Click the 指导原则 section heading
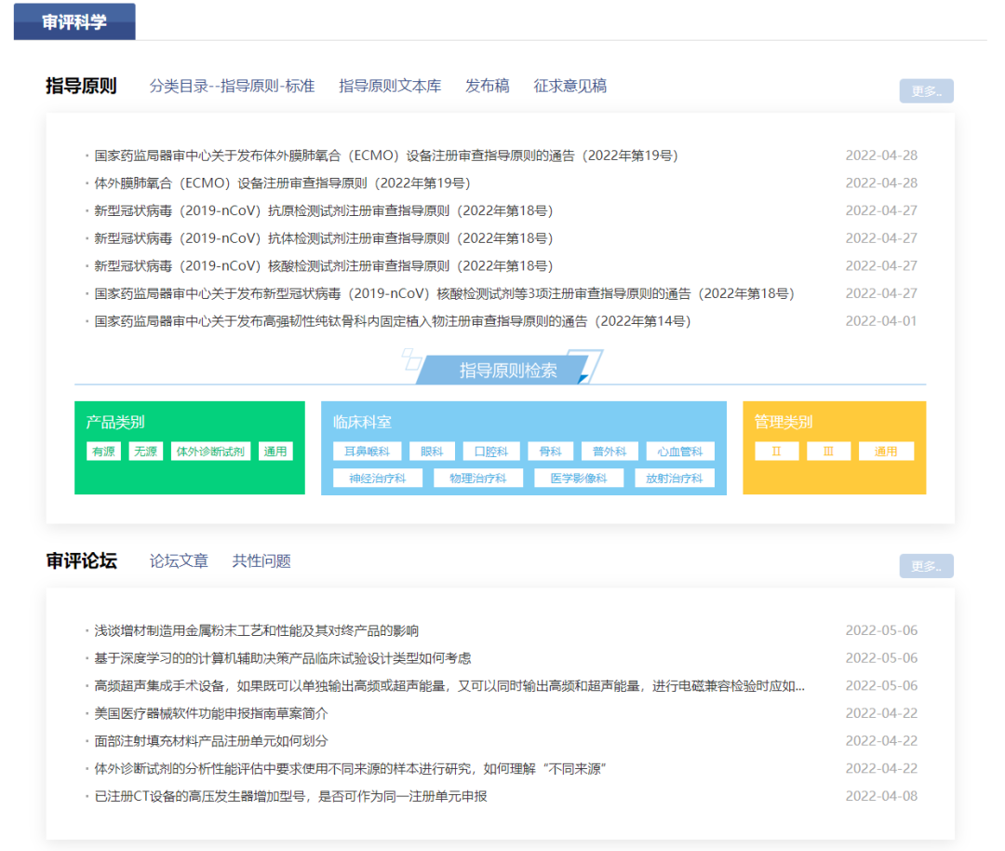1005x851 pixels. tap(81, 86)
